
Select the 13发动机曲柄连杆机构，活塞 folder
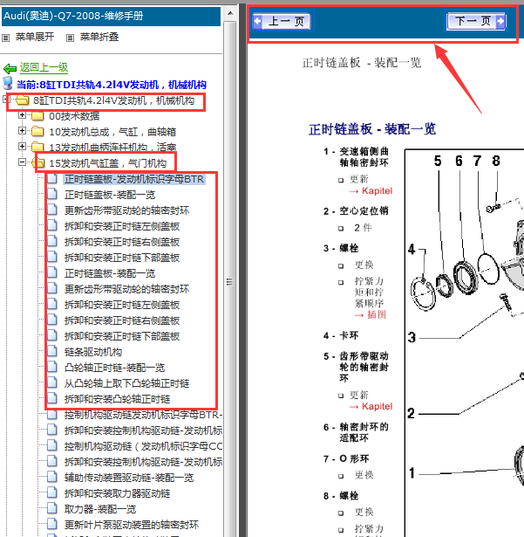pyautogui.click(x=112, y=148)
